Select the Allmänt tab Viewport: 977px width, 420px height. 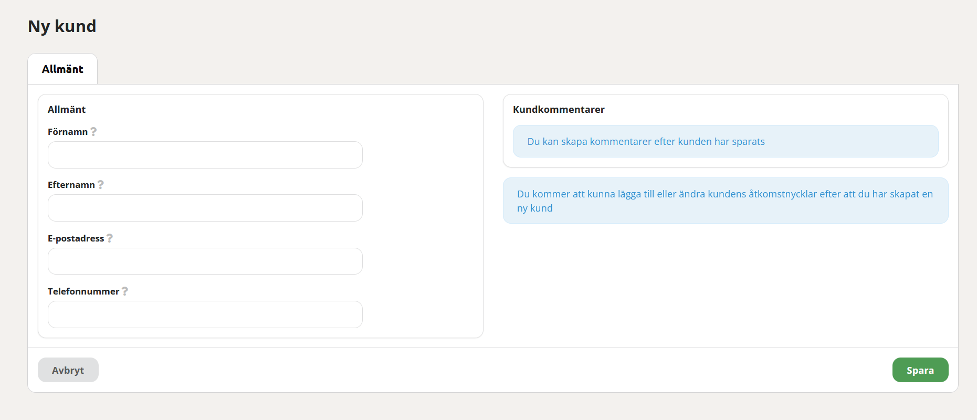[x=62, y=69]
